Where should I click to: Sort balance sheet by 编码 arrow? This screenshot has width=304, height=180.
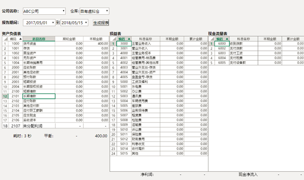[x=20, y=39]
